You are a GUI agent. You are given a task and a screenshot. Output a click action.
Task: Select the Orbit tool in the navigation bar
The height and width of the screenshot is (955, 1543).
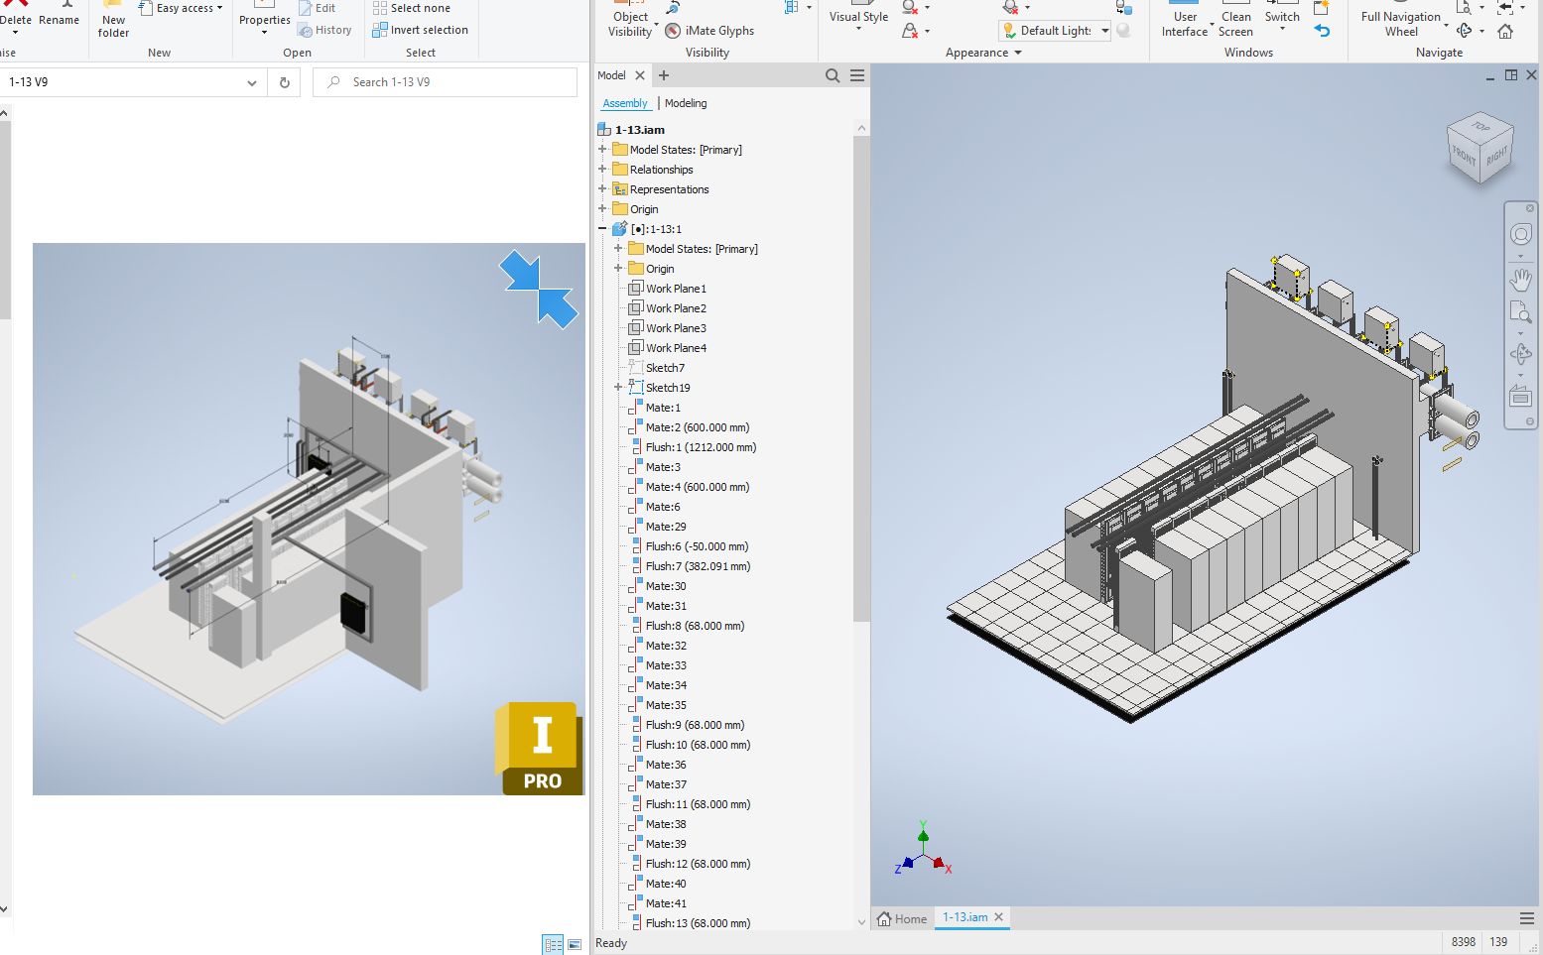pos(1523,352)
